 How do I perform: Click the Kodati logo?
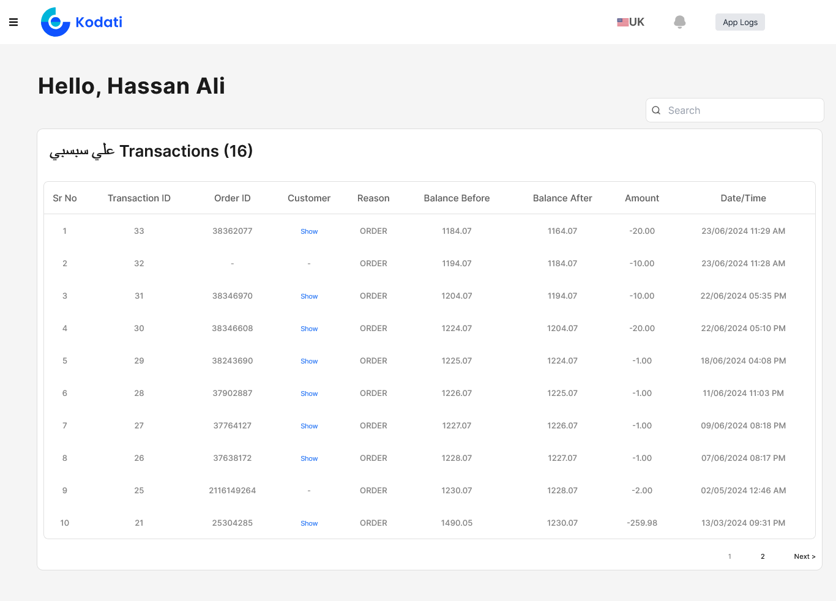[81, 22]
